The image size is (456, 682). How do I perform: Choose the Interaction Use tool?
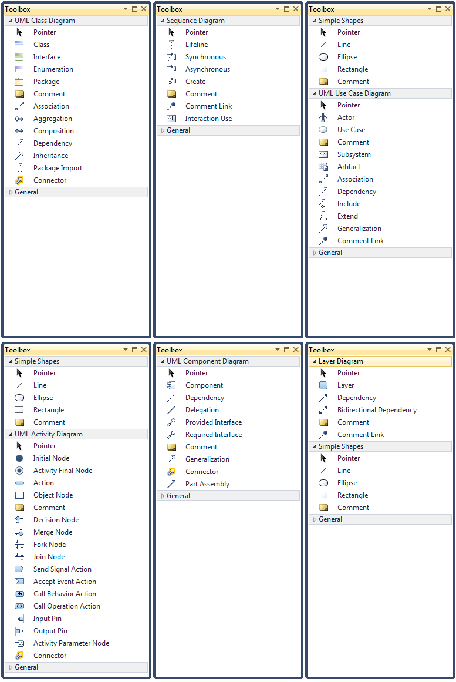(x=208, y=119)
